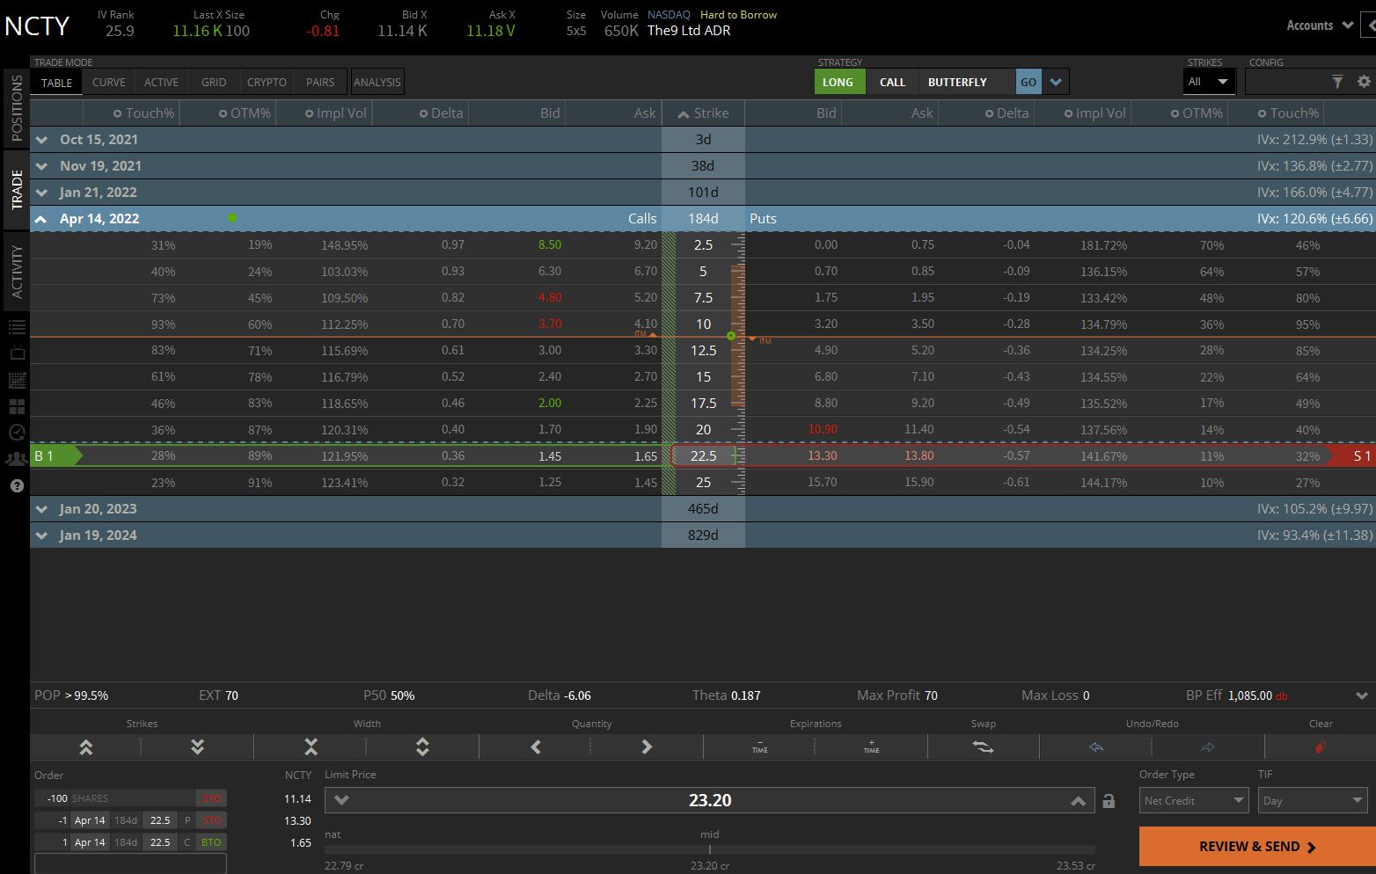Switch to the ACTIVE trade mode tab
Viewport: 1376px width, 874px height.
coord(161,82)
